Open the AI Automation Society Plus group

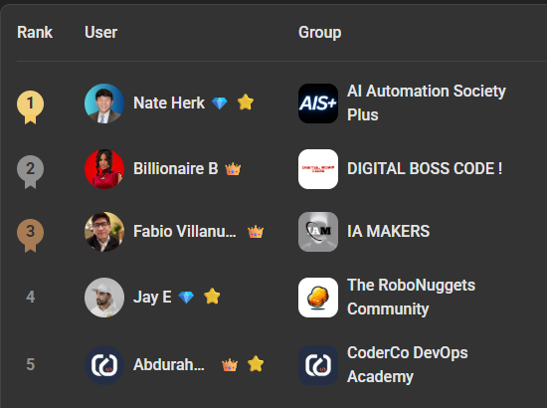click(427, 102)
